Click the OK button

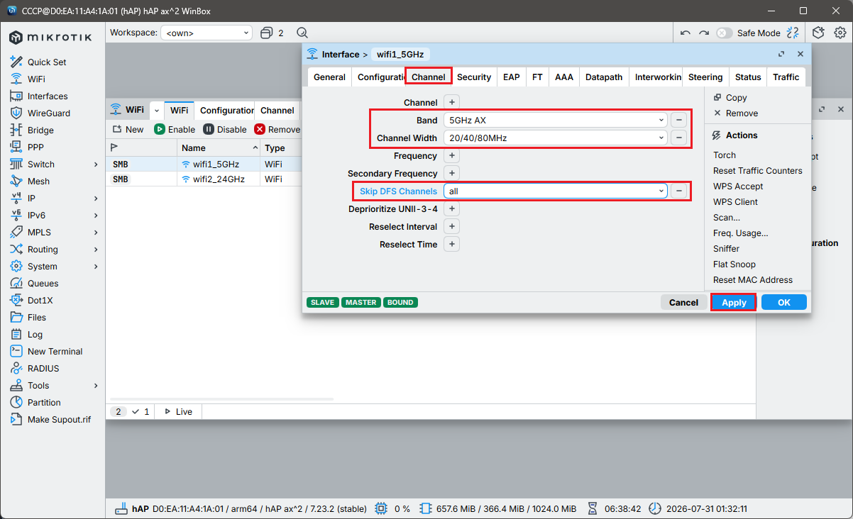click(784, 302)
